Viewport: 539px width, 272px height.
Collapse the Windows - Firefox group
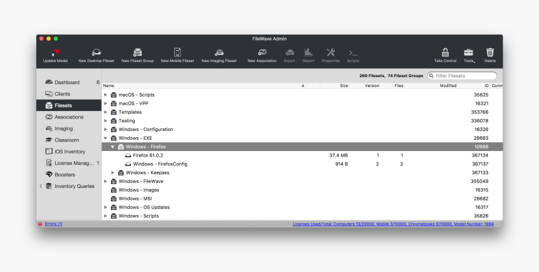pyautogui.click(x=112, y=147)
